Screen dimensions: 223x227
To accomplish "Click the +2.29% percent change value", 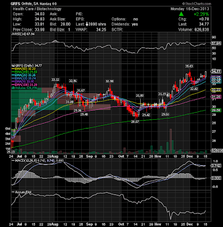I will tap(201, 14).
